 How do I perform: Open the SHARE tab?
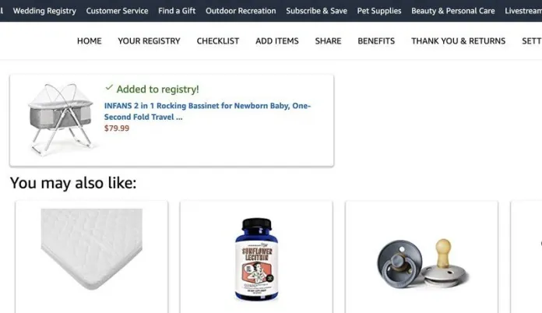pos(328,40)
